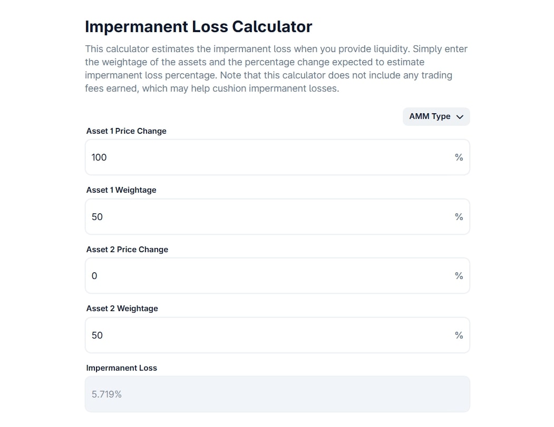Viewport: 554px width, 427px height.
Task: Click the percent sign in Asset 2 Weightage
Action: point(458,335)
